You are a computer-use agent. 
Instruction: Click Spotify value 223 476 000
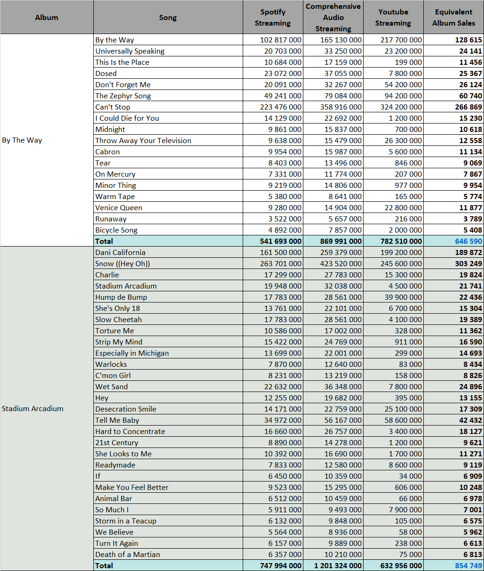click(x=273, y=107)
